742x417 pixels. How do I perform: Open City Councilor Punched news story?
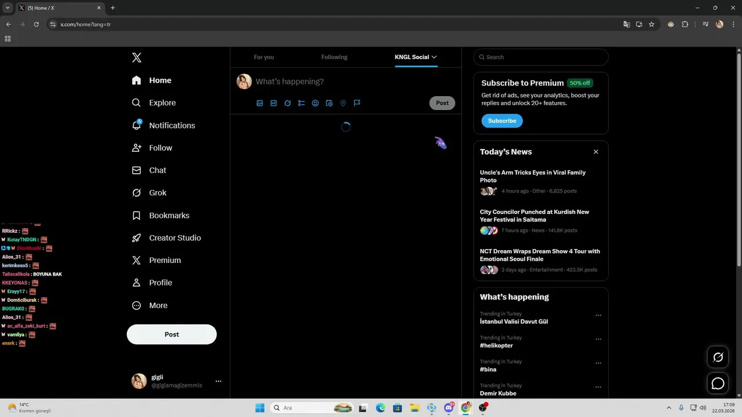pos(541,221)
